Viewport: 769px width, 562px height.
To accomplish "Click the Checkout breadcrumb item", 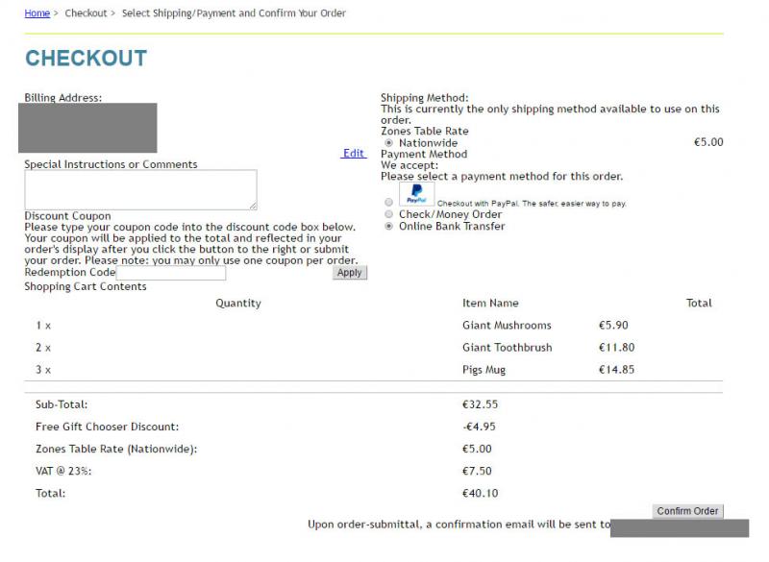I will click(x=86, y=13).
